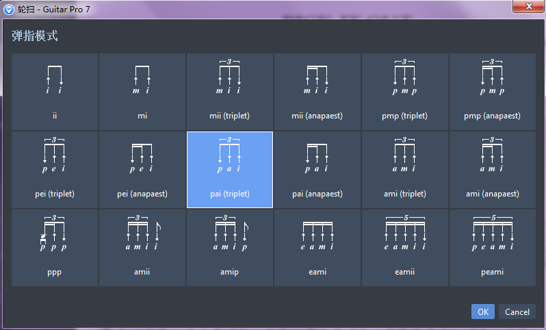Screen dimensions: 546x330
Task: Select the peami quintuplet pattern
Action: [x=493, y=247]
